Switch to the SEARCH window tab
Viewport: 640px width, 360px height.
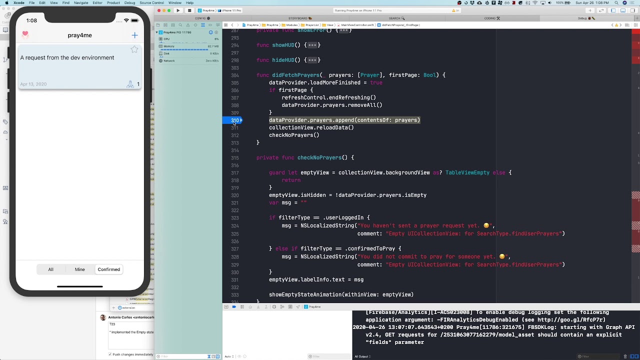tap(396, 18)
